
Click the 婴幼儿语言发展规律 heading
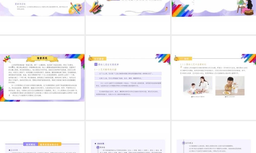pyautogui.click(x=108, y=65)
